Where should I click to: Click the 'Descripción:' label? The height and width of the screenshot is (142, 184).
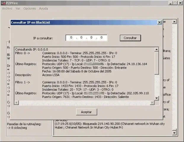(x=23, y=75)
